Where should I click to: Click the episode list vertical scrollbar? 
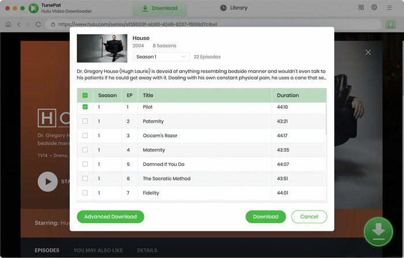326,119
